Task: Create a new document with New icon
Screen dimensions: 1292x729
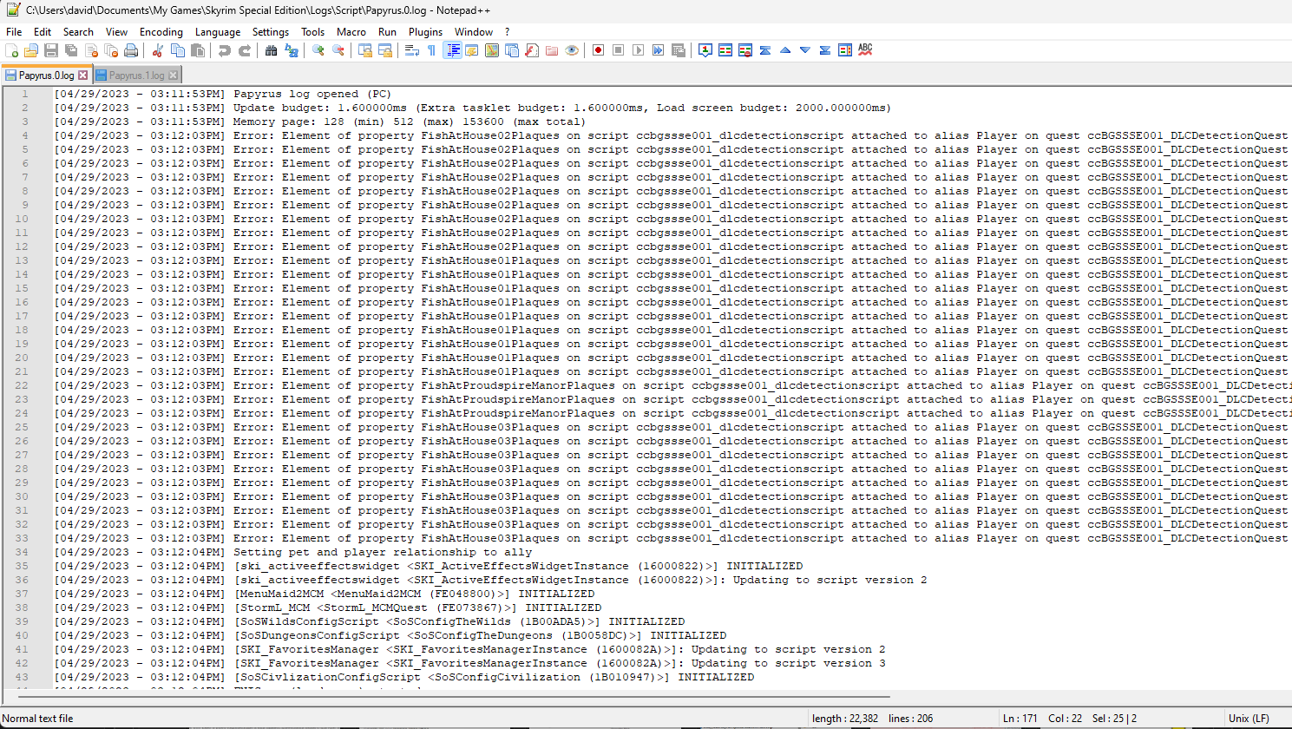Action: pos(12,50)
